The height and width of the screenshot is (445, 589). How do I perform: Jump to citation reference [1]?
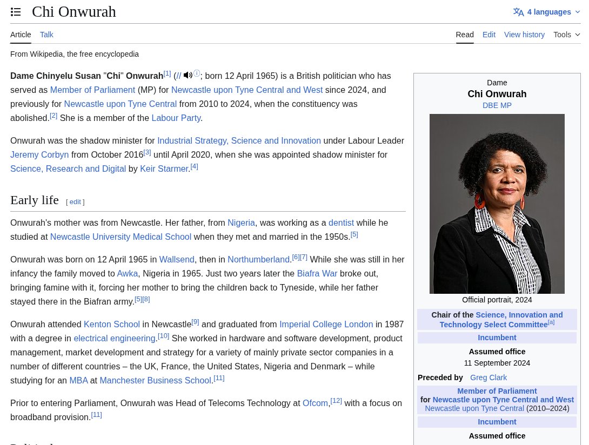[x=167, y=73]
